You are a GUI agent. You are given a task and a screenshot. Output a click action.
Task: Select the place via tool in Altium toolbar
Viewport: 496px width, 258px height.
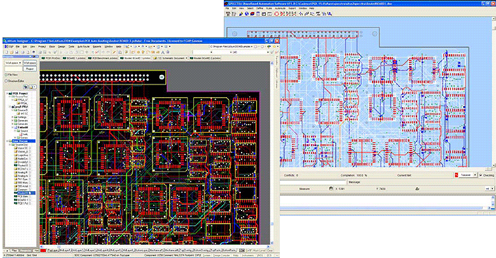[143, 52]
